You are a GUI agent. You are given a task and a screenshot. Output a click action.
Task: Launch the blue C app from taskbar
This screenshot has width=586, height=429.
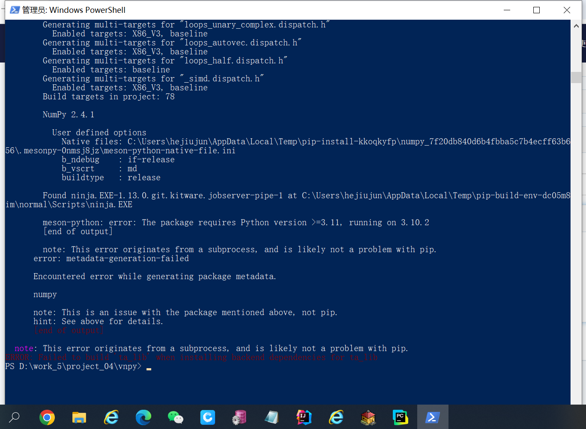coord(208,417)
